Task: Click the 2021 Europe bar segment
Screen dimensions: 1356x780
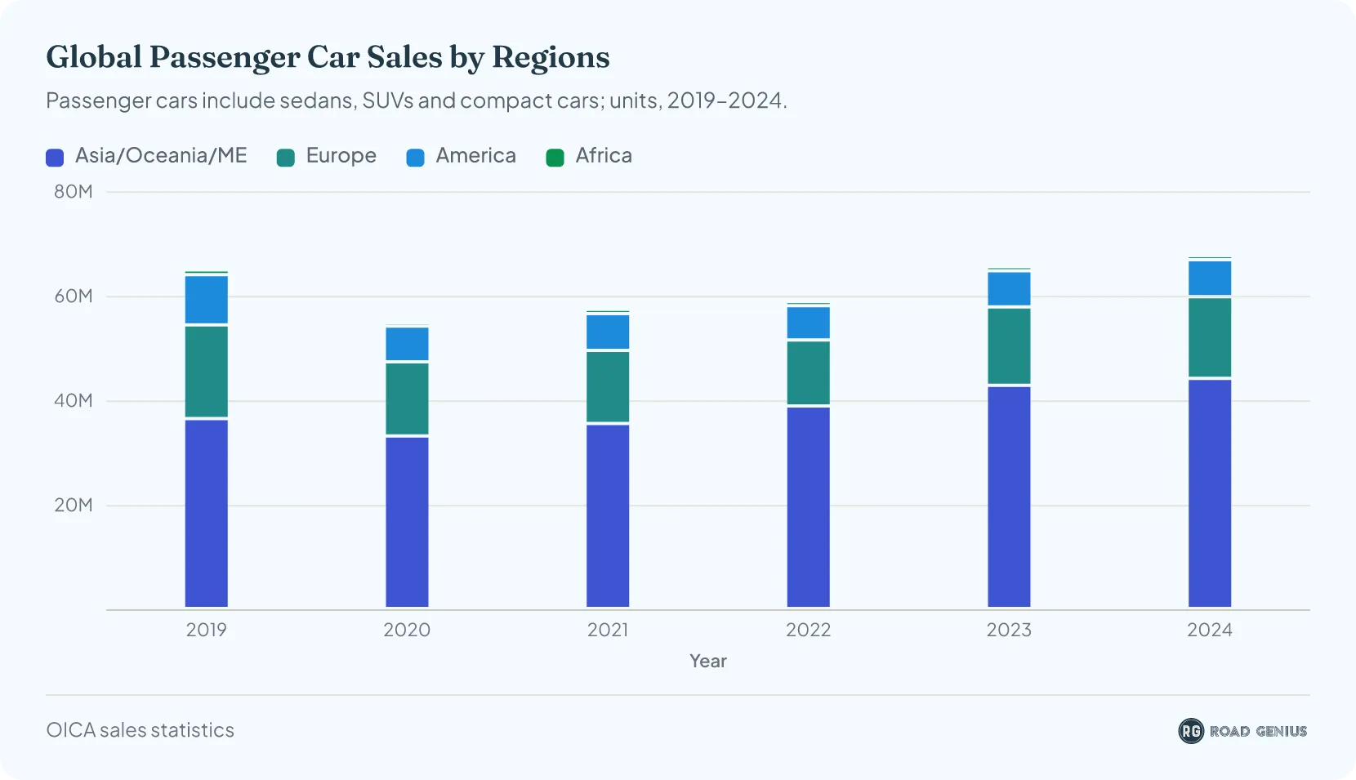Action: 608,387
